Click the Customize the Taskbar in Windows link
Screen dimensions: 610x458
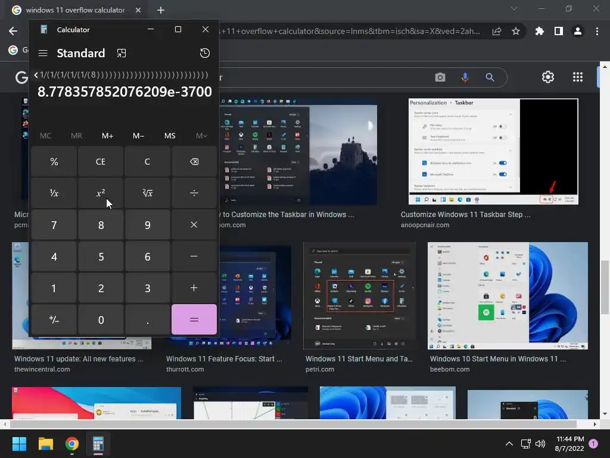(x=288, y=215)
